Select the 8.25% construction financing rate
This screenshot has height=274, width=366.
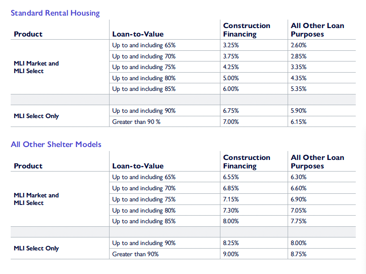point(231,243)
